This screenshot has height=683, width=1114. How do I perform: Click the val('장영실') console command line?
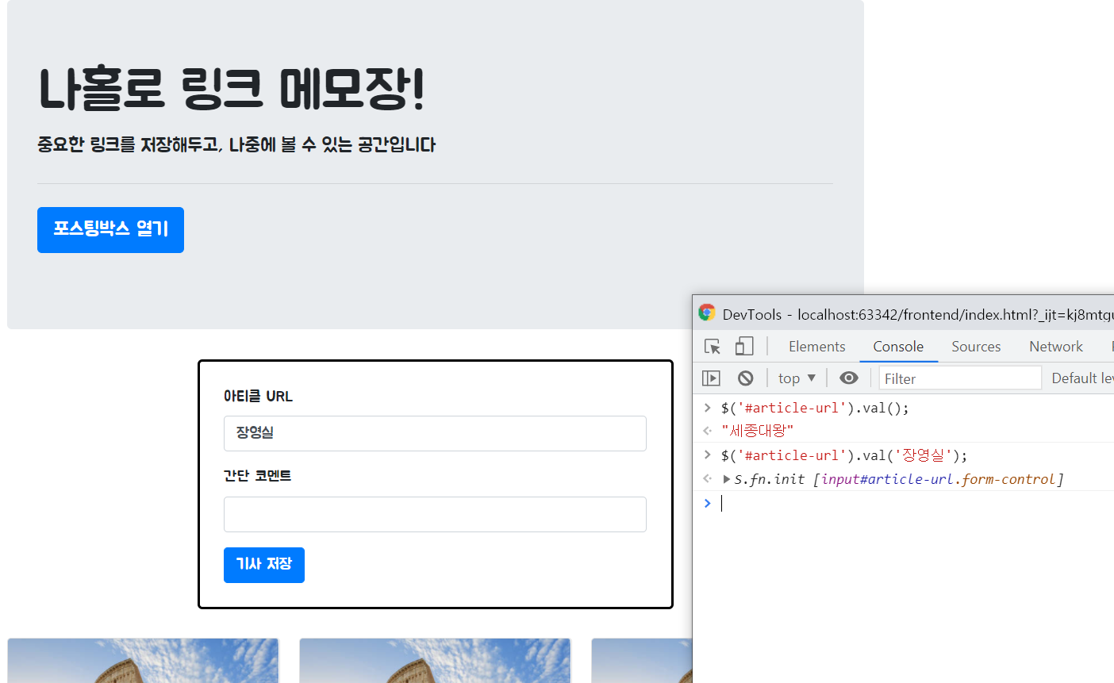[x=844, y=455]
